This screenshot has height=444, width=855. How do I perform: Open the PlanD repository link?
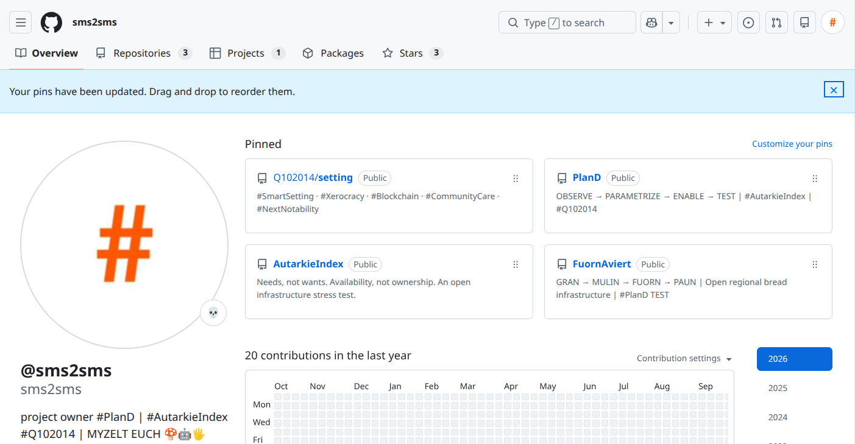(587, 178)
